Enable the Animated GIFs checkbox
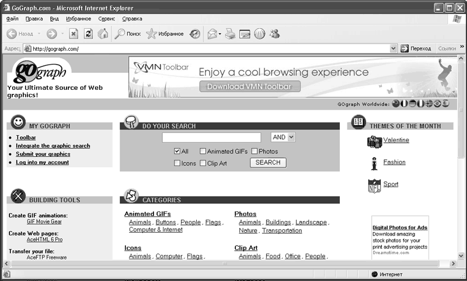Viewport: 467px width, 281px height. point(203,152)
